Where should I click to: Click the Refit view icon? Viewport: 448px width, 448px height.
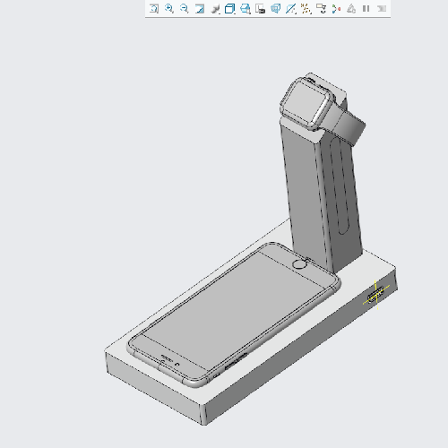pos(154,8)
